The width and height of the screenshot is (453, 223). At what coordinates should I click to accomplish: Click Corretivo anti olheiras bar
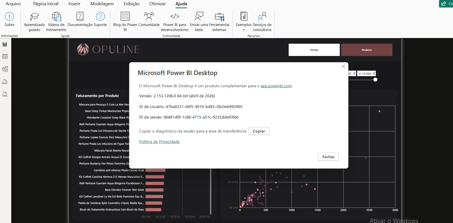pos(155,170)
